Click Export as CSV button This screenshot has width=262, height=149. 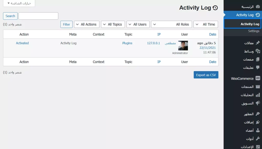206,75
